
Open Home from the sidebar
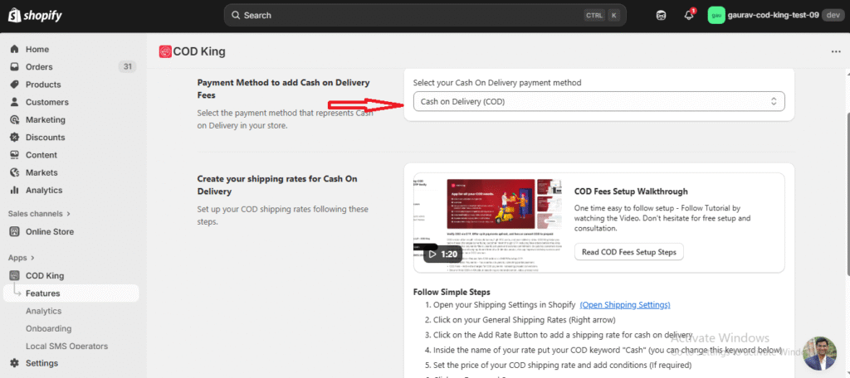tap(37, 49)
